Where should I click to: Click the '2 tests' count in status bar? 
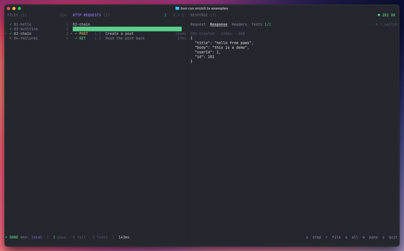coord(100,237)
